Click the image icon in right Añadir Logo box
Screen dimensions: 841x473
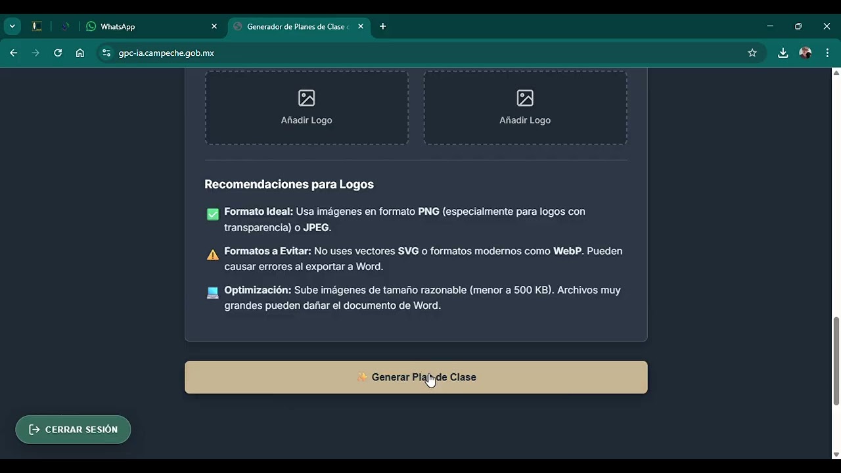525,98
